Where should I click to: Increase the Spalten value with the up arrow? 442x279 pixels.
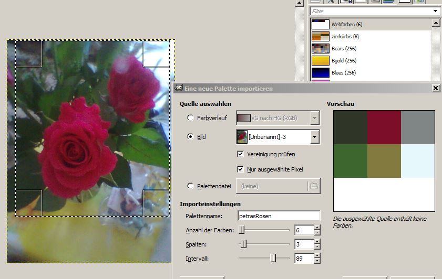pos(317,242)
